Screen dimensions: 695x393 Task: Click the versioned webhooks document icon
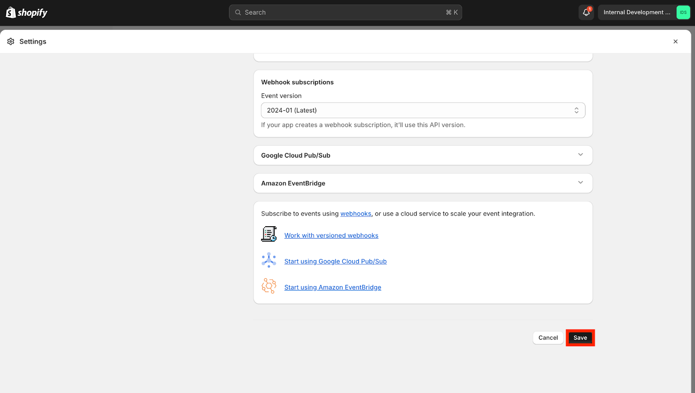pyautogui.click(x=269, y=234)
